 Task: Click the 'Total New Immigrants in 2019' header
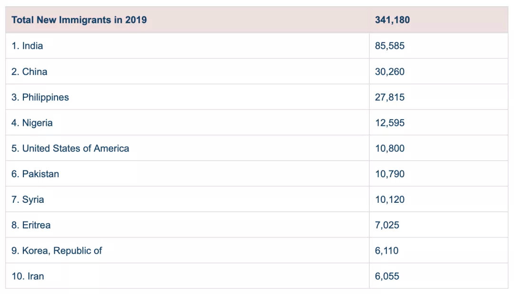click(x=79, y=20)
